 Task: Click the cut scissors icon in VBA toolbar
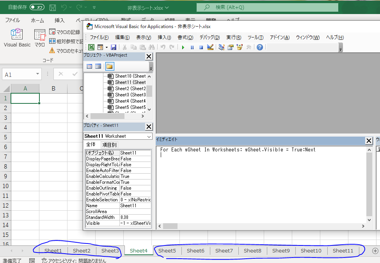pos(124,47)
